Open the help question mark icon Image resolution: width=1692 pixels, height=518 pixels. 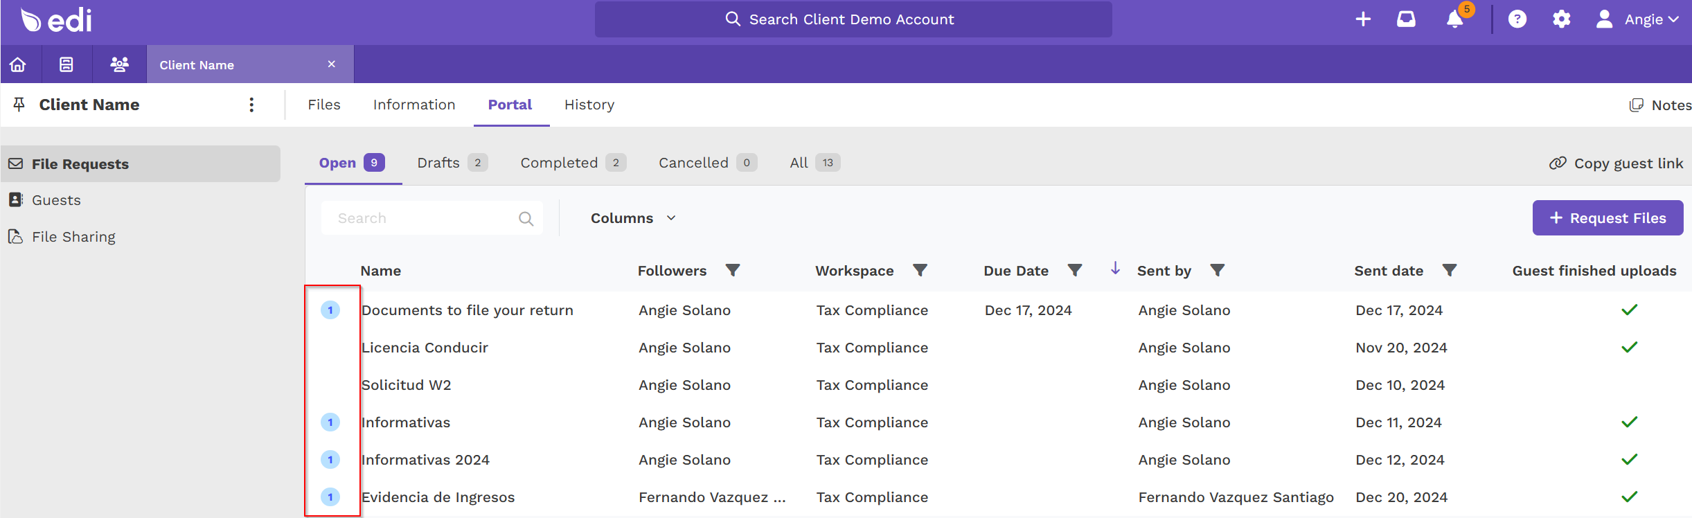[1517, 19]
